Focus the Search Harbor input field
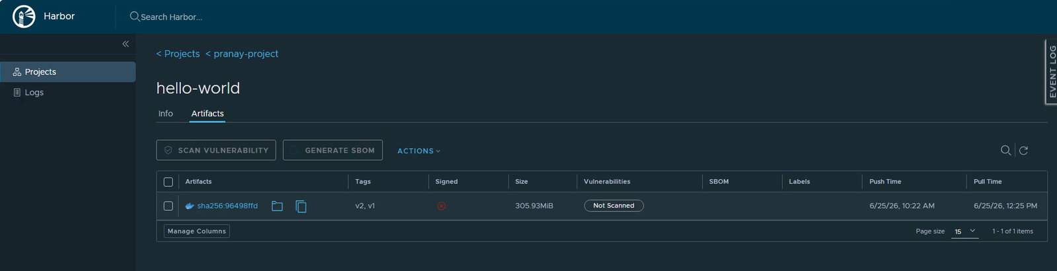Viewport: 1057px width, 271px height. click(172, 17)
